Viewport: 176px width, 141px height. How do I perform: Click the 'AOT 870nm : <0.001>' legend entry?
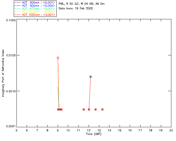(35, 12)
